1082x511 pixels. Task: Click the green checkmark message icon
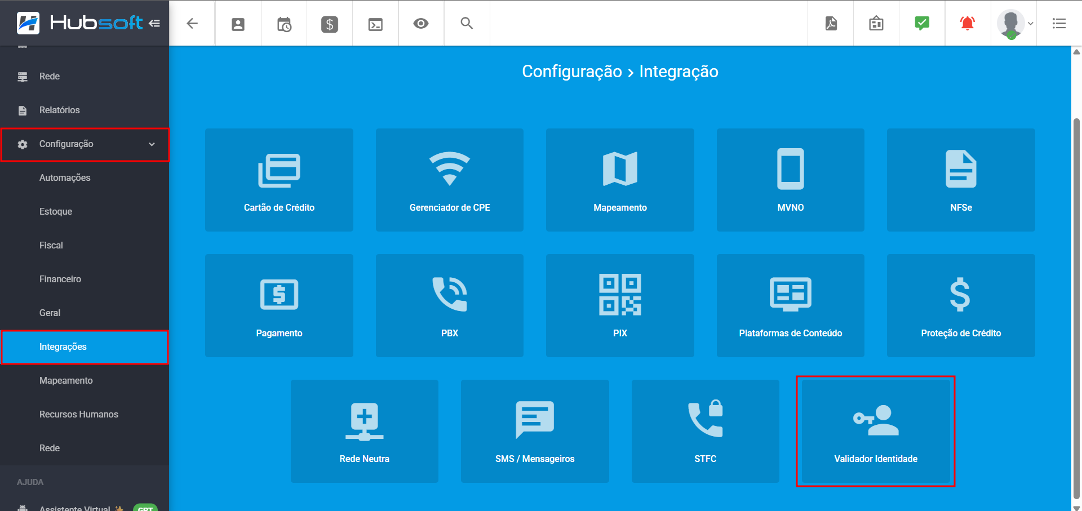pyautogui.click(x=922, y=23)
